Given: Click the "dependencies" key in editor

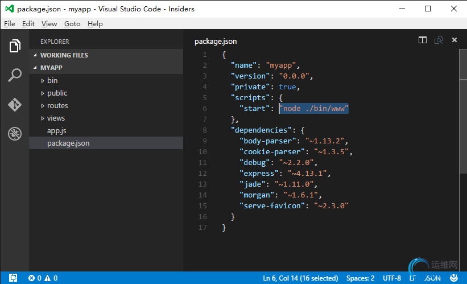Looking at the screenshot, I should coord(261,130).
